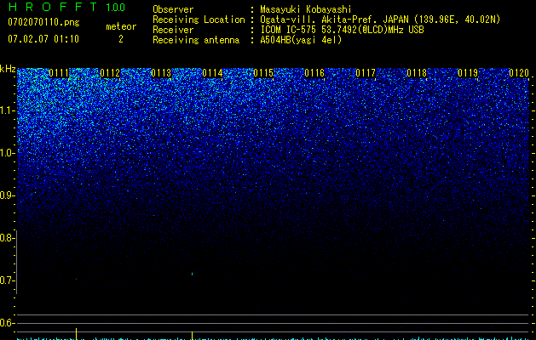Screen dimensions: 536x340
Task: Click the 0114 time marker
Action: [212, 73]
